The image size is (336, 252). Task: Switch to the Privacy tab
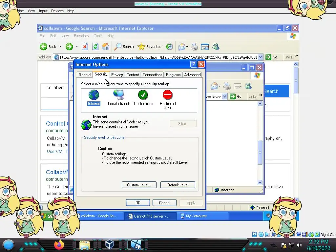coord(117,75)
